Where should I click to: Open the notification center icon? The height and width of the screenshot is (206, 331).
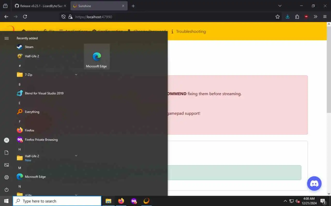click(323, 201)
